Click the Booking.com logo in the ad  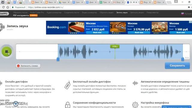coord(57,27)
